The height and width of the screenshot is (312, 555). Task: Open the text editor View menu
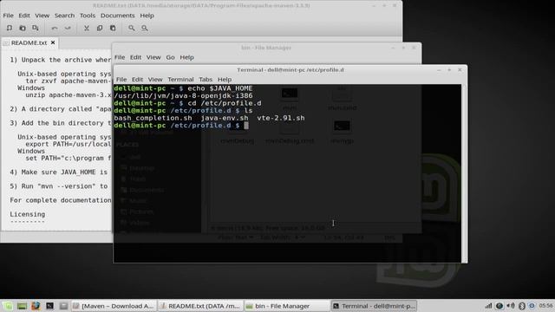[42, 16]
